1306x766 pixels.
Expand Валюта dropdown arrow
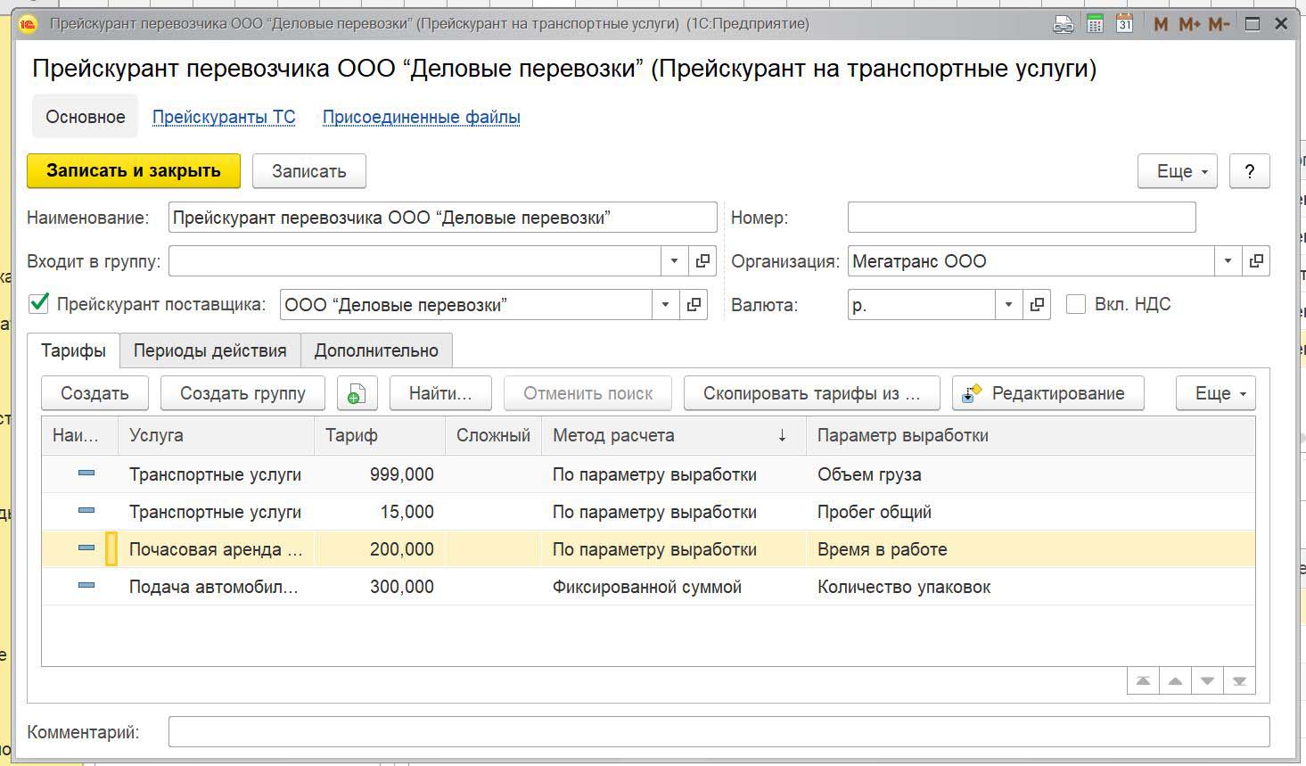point(1008,305)
